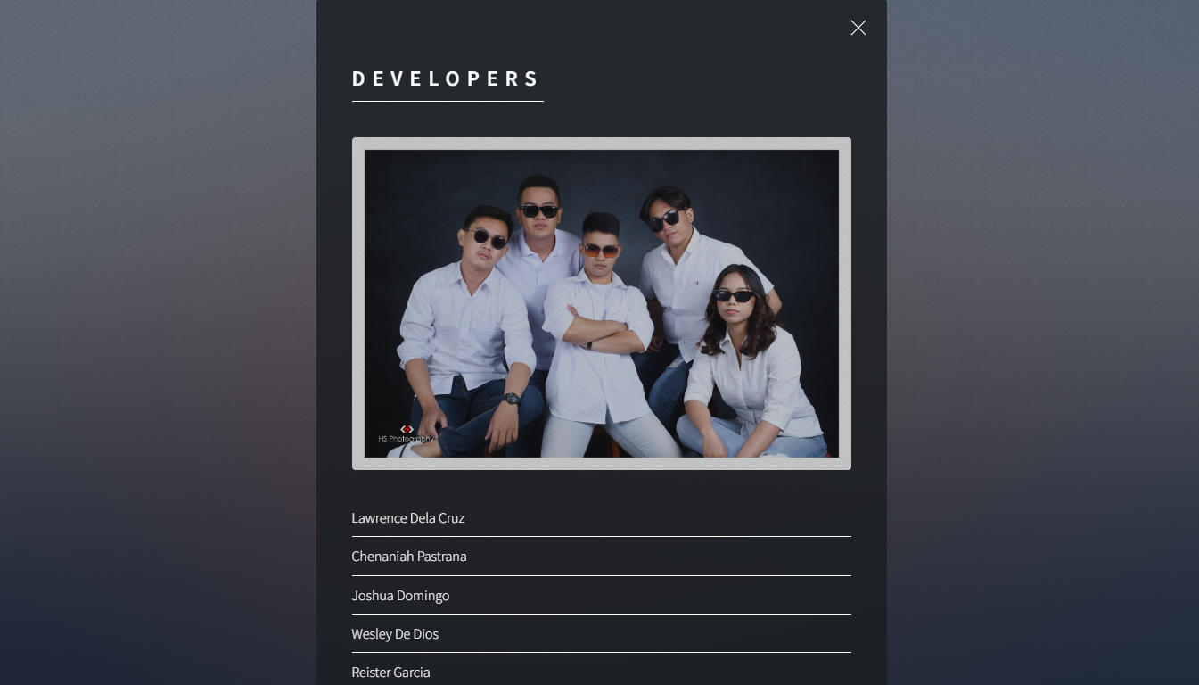Click dimmed background right of the modal
Image resolution: width=1199 pixels, height=685 pixels.
coord(1043,357)
